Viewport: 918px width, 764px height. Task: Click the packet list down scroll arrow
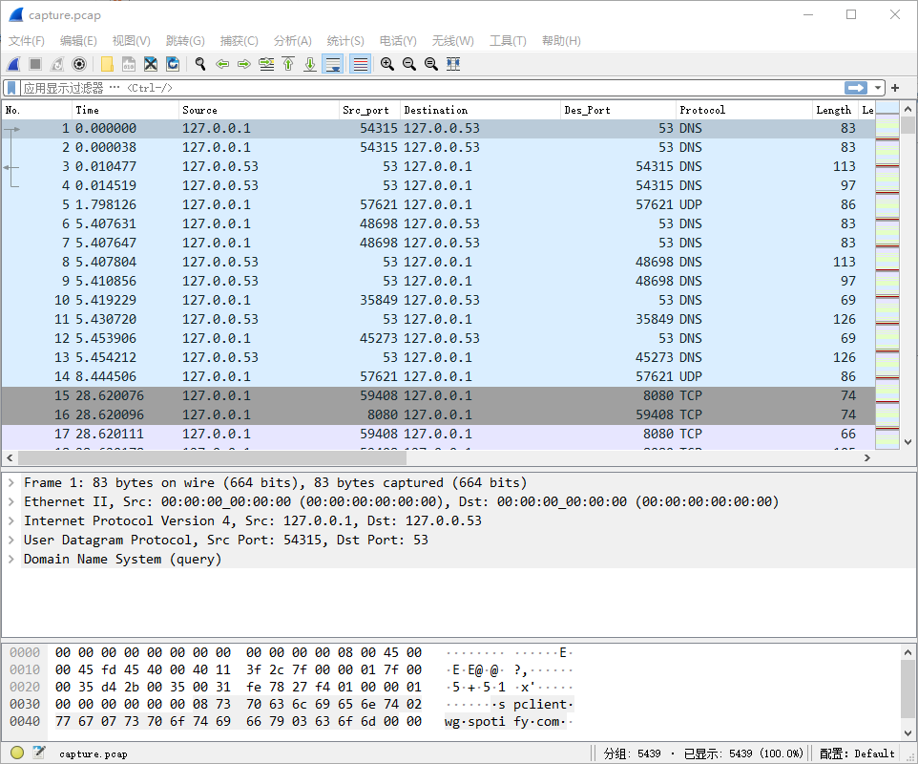pos(908,442)
